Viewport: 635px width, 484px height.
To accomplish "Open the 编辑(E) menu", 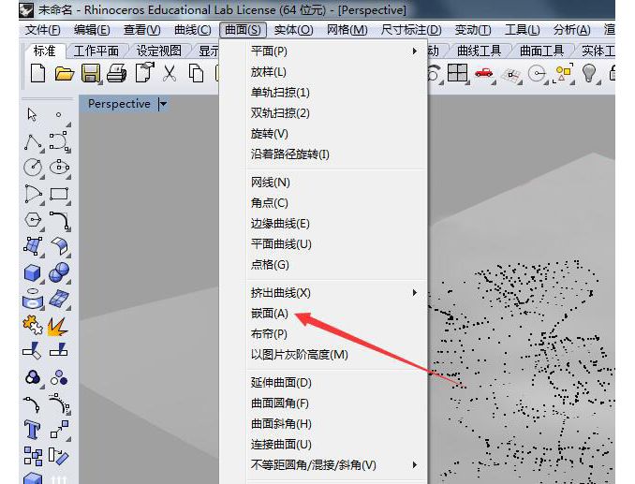I will point(92,30).
